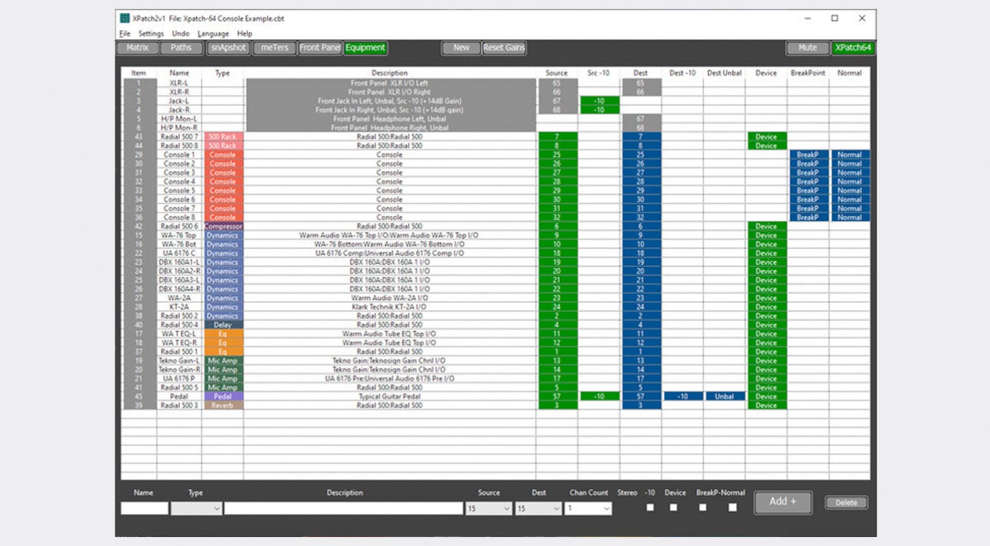The width and height of the screenshot is (990, 546).
Task: Open the Language menu
Action: (213, 33)
